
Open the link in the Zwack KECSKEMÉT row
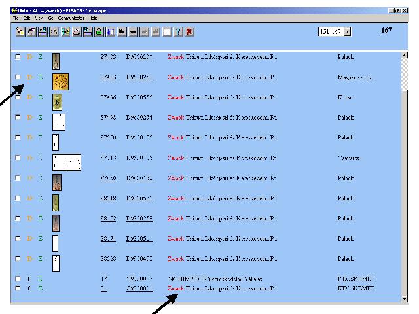click(139, 288)
